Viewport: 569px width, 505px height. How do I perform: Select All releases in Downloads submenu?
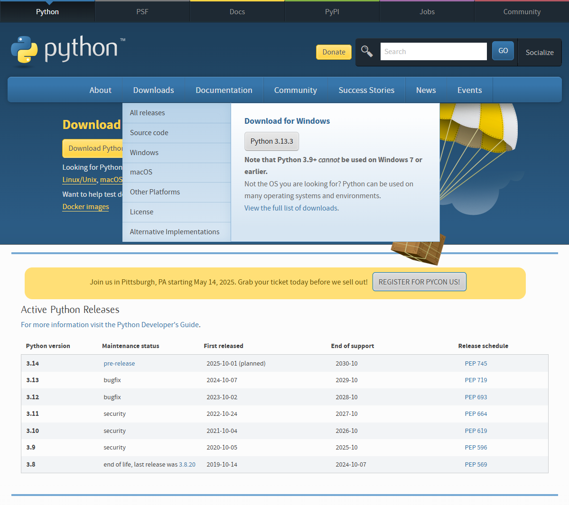click(177, 113)
